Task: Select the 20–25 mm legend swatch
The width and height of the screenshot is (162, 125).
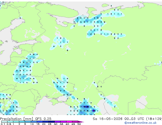Action: coord(45,122)
